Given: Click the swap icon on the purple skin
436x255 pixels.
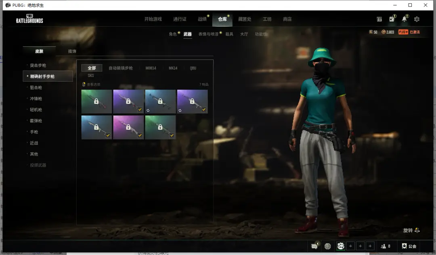Looking at the screenshot, I should tap(180, 110).
